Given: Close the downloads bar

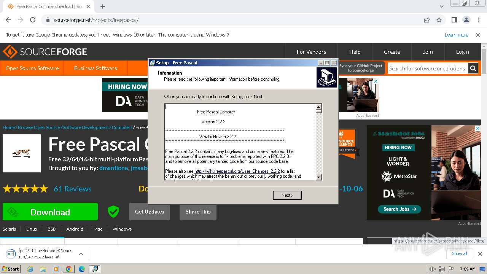Looking at the screenshot, I should coord(480,254).
